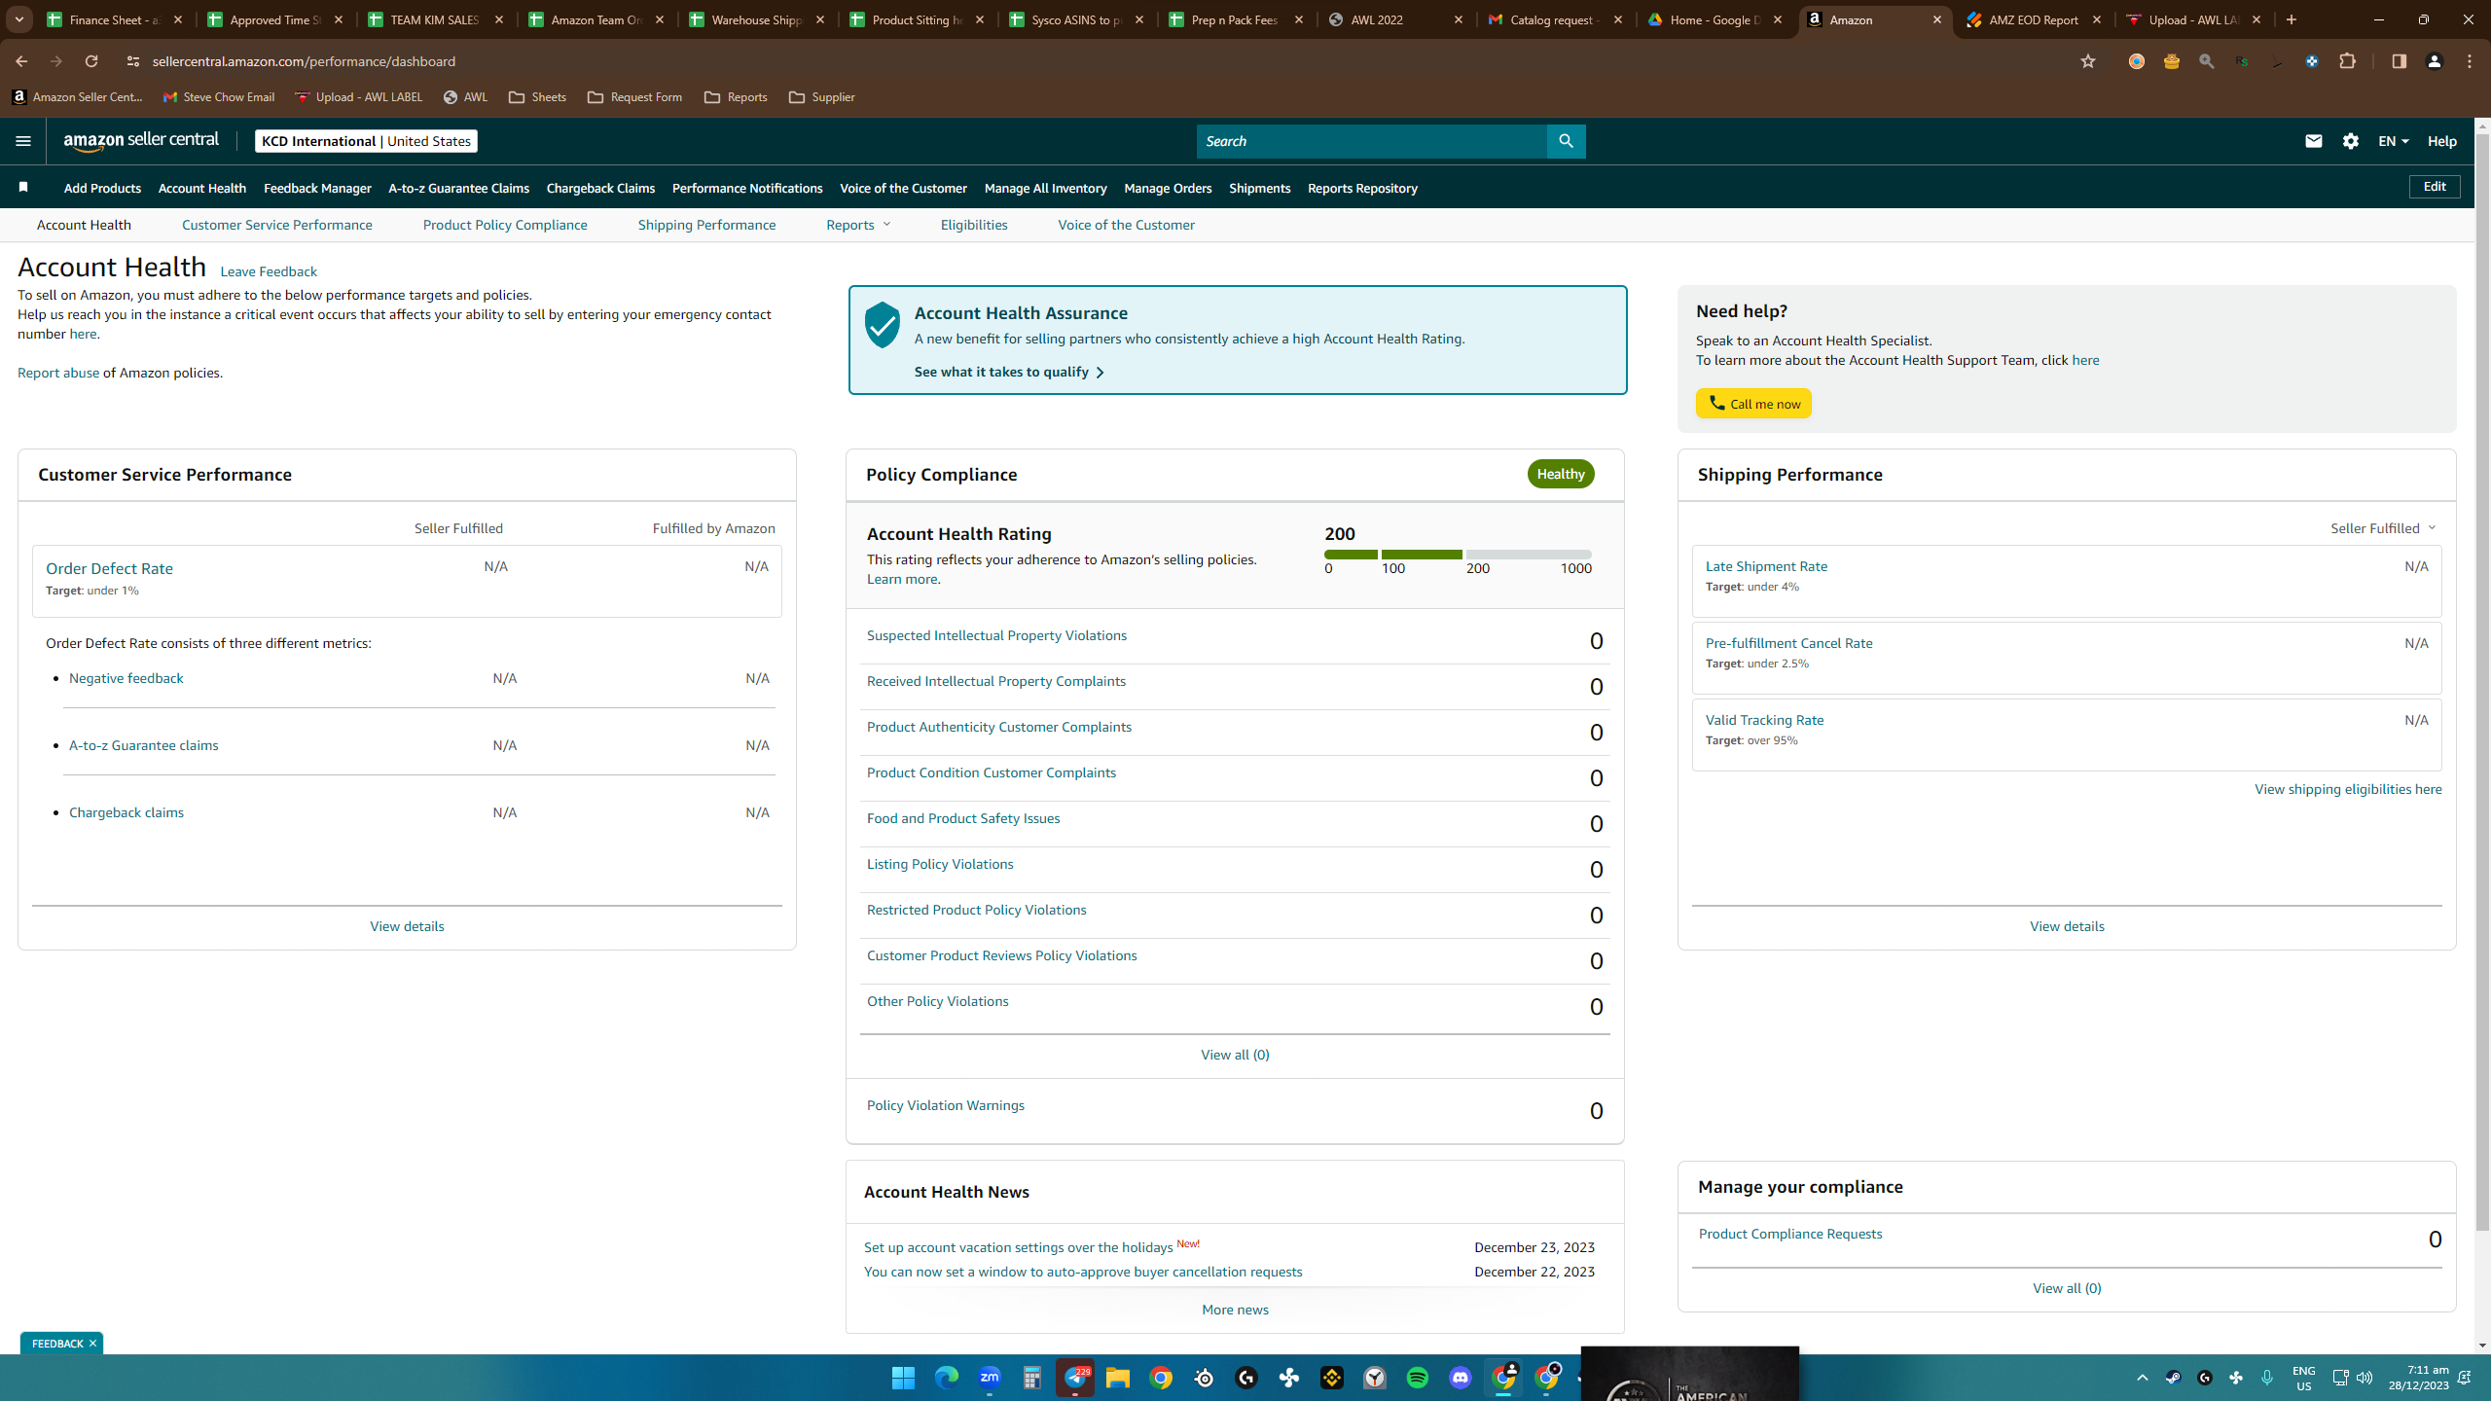Image resolution: width=2491 pixels, height=1401 pixels.
Task: Click the Windows Start button
Action: 904,1378
